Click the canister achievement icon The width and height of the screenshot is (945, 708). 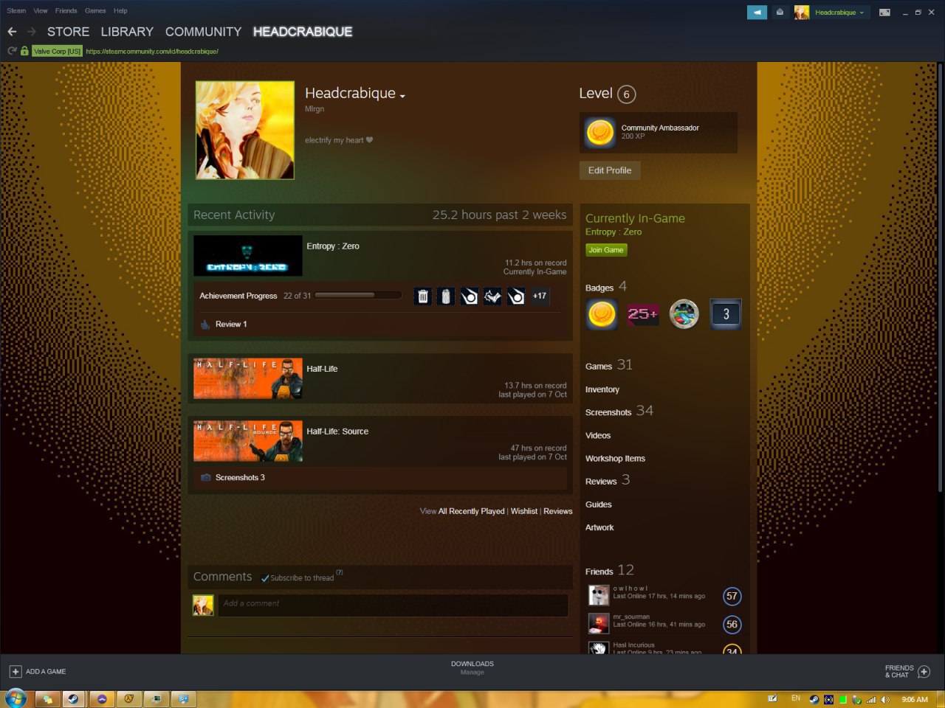[x=446, y=296]
